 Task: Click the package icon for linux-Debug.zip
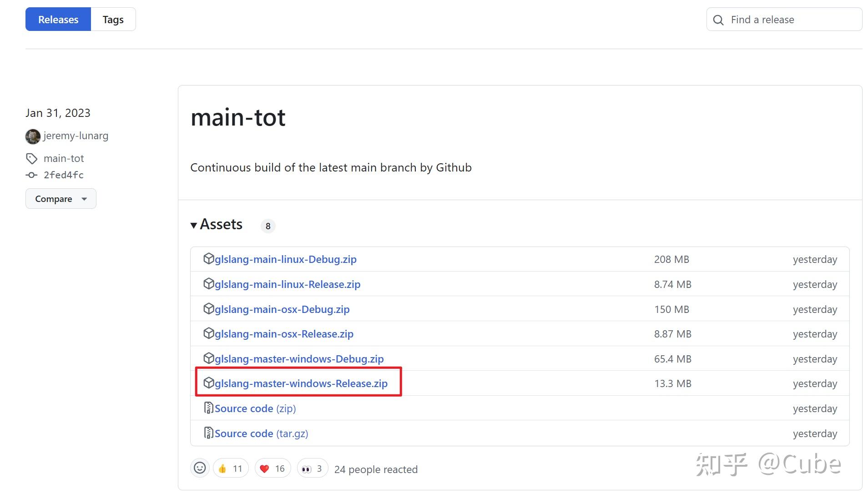pos(208,259)
